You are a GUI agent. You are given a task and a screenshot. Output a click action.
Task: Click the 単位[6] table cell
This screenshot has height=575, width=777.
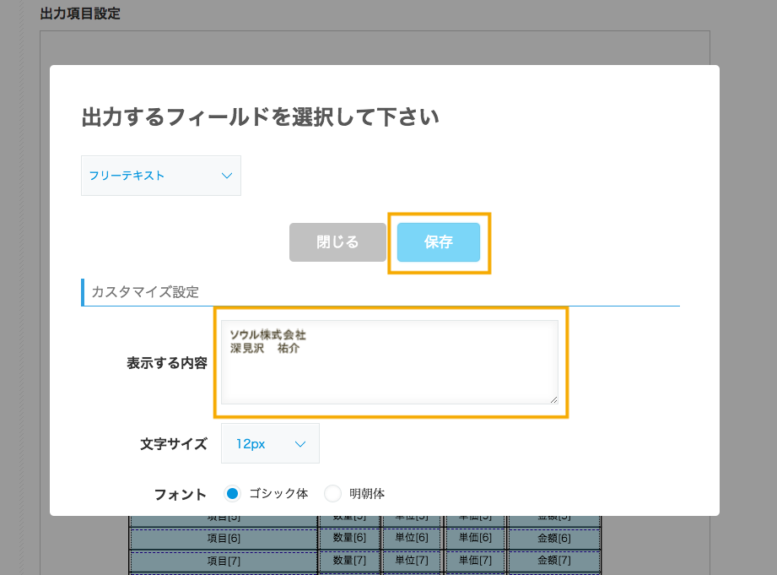[x=411, y=538]
